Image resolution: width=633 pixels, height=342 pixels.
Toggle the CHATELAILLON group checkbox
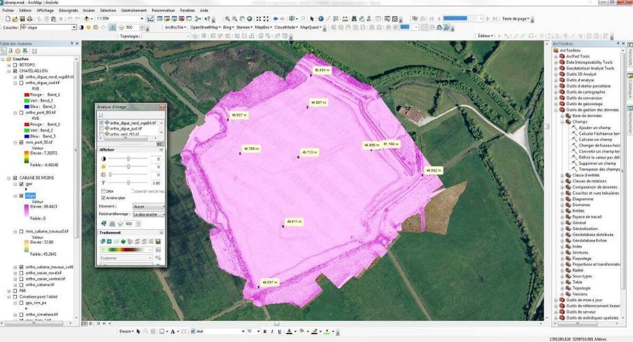pyautogui.click(x=15, y=71)
